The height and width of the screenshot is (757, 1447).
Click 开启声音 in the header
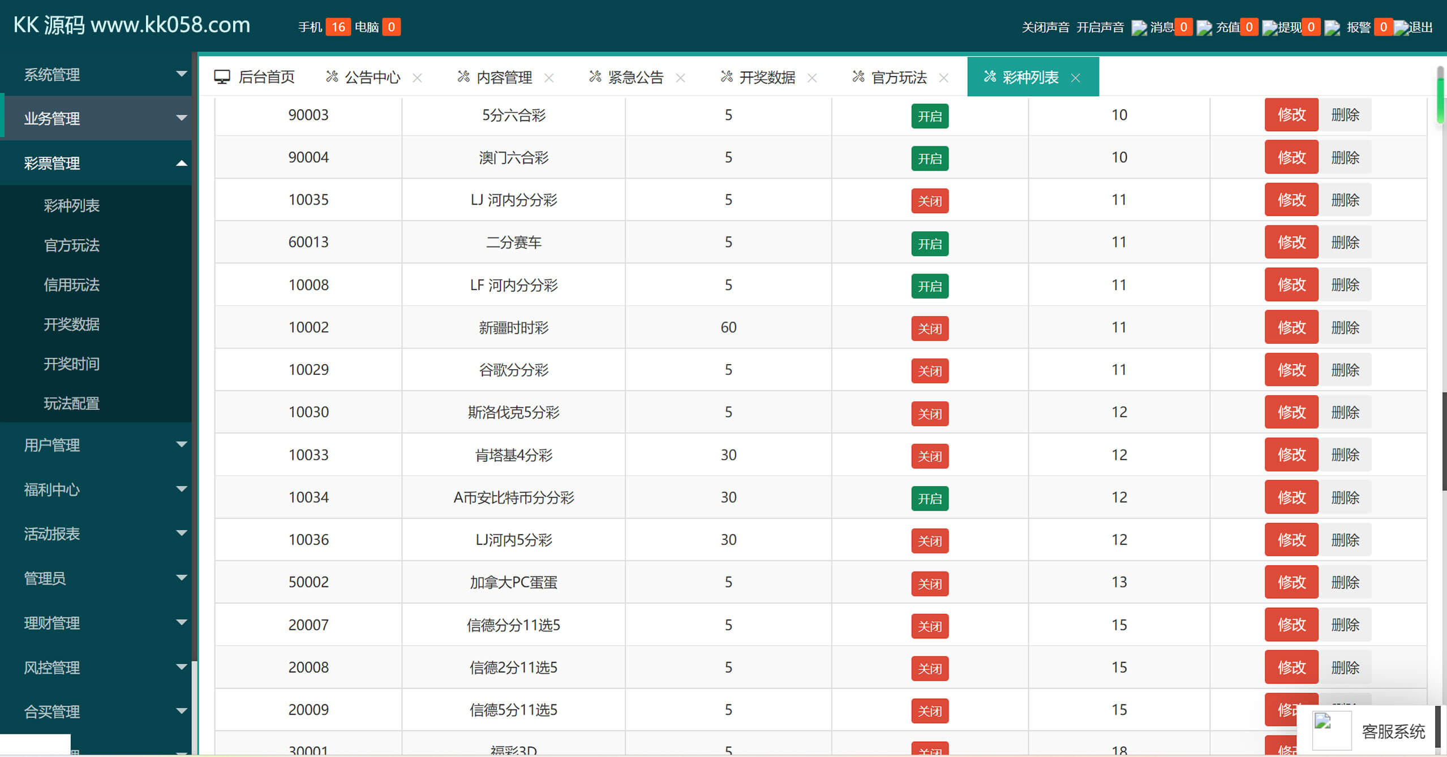coord(1100,28)
